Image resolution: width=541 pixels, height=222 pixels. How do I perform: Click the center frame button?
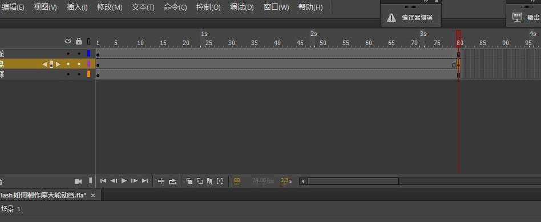tap(161, 181)
